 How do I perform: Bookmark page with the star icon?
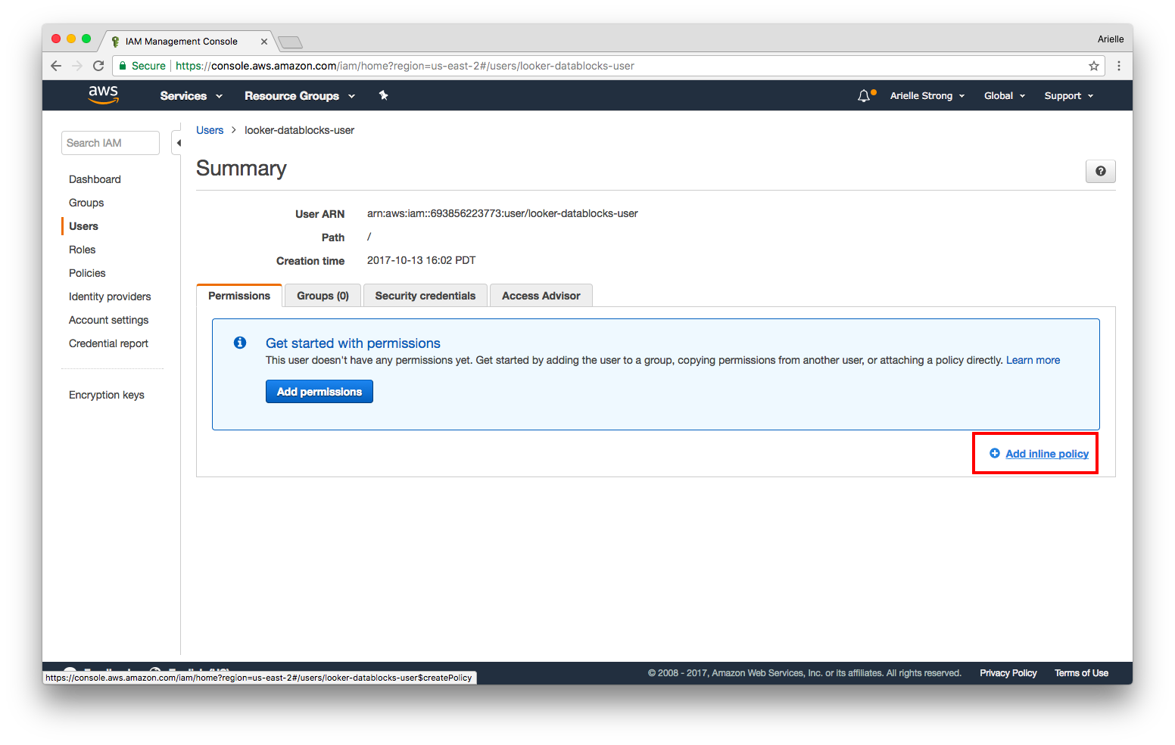pos(1094,66)
